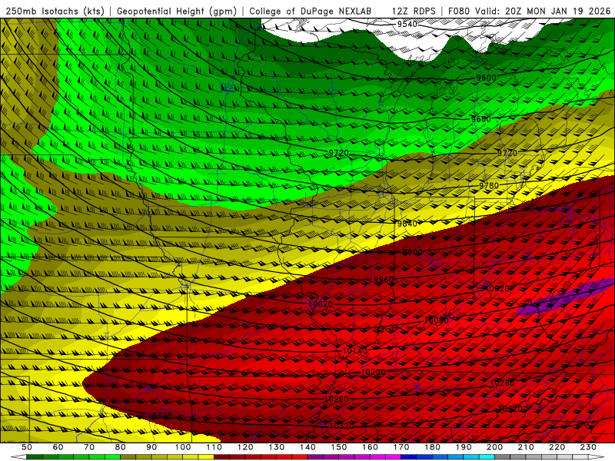Click the 9540 height contour label

coord(407,25)
